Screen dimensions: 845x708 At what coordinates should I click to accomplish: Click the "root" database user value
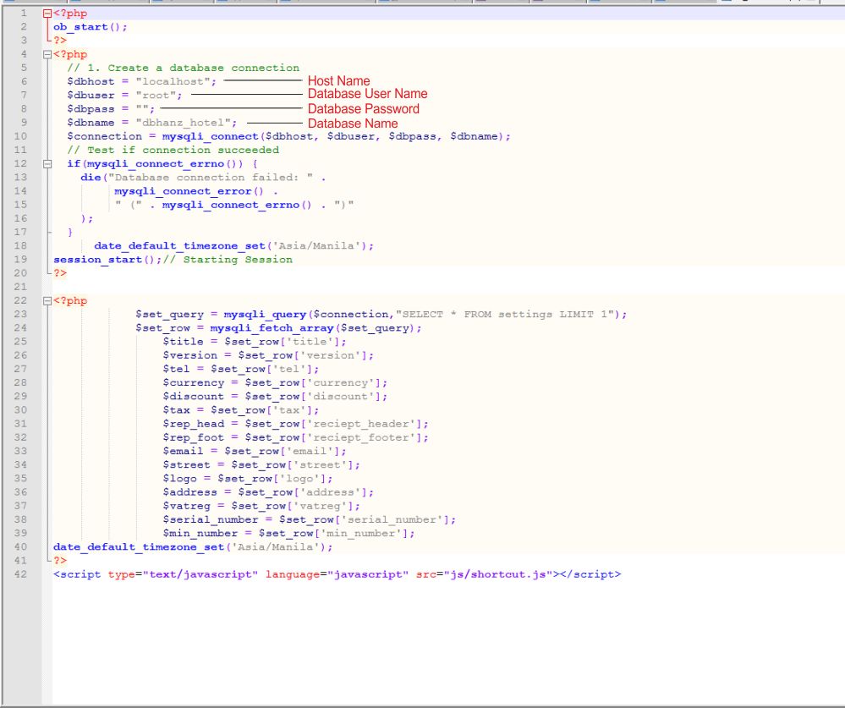tap(156, 95)
